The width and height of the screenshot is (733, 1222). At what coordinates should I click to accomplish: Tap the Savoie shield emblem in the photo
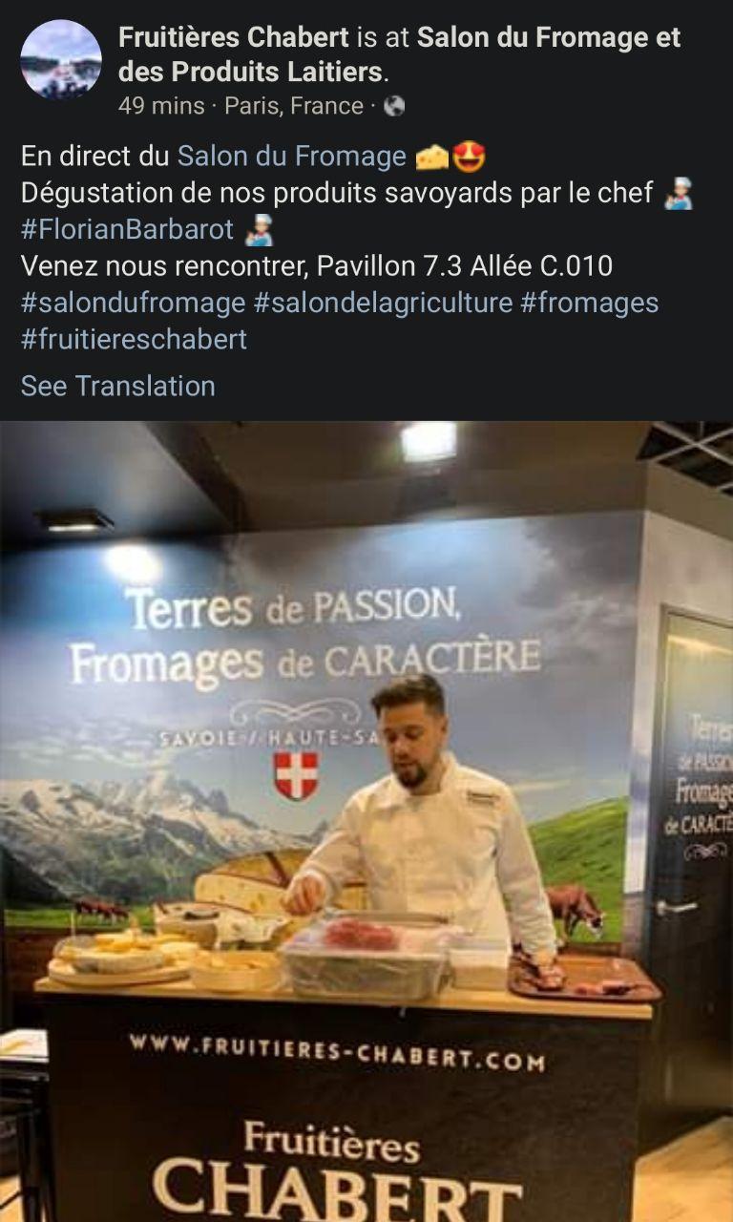click(x=296, y=774)
